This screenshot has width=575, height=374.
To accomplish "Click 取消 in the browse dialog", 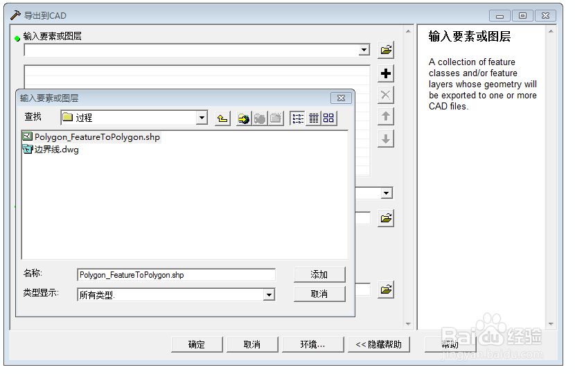I will [319, 294].
